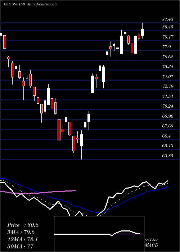Click the tall white gap-up candle near 72.79
The image size is (180, 252).
93,84
